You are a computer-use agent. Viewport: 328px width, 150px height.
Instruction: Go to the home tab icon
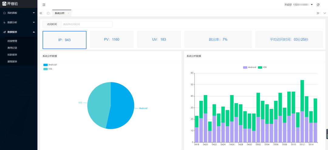pyautogui.click(x=48, y=13)
